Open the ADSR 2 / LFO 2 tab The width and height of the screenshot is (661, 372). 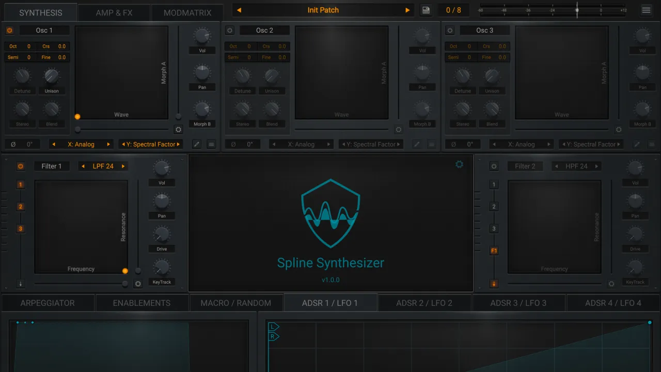[x=424, y=303]
